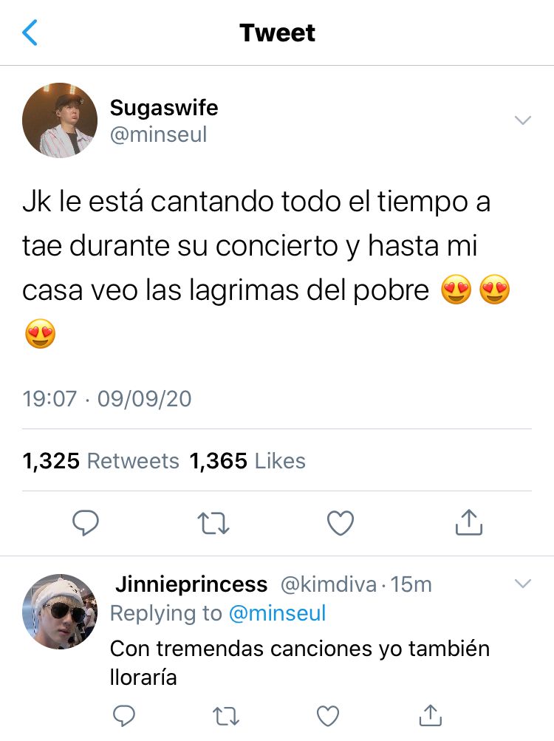
Task: Share the main Sugaswife tweet
Action: point(469,522)
